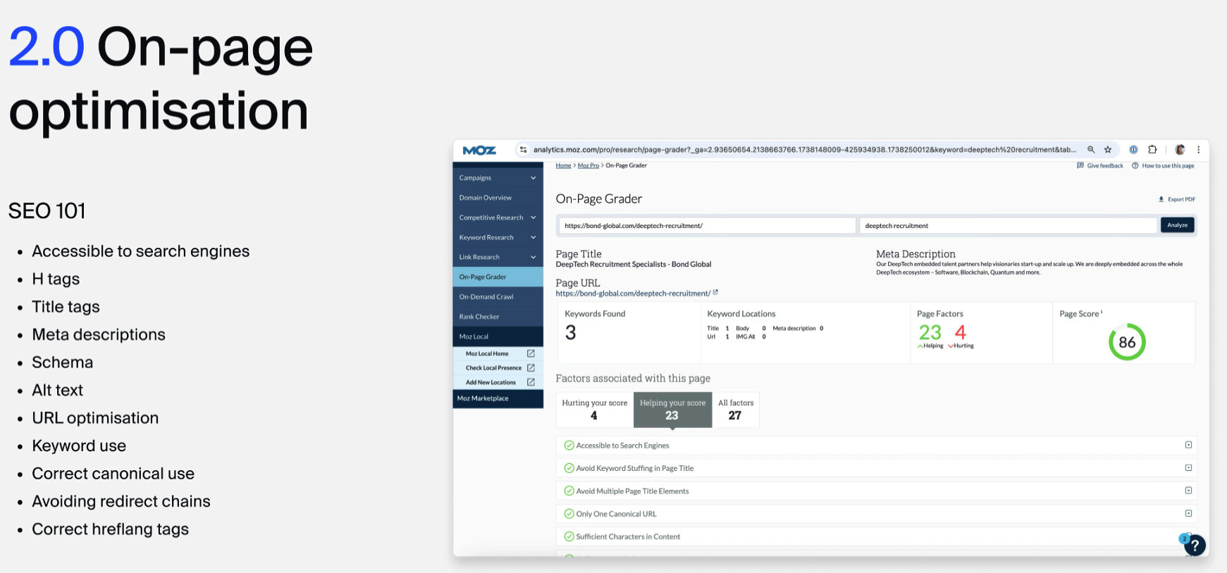Expand the Accessible to Search Engines factor
The image size is (1227, 573).
coord(1188,445)
